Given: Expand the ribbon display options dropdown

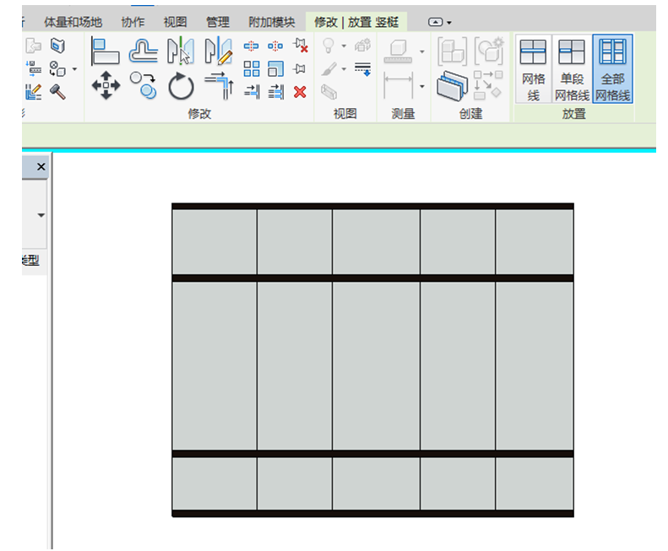Looking at the screenshot, I should 440,22.
